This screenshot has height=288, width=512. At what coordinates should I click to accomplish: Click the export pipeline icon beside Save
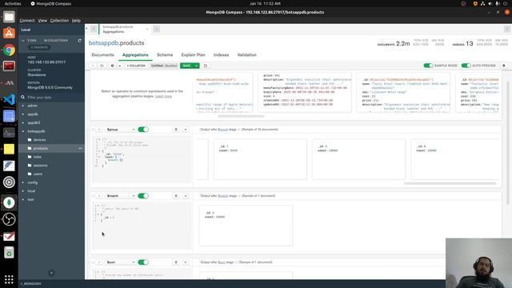(206, 66)
